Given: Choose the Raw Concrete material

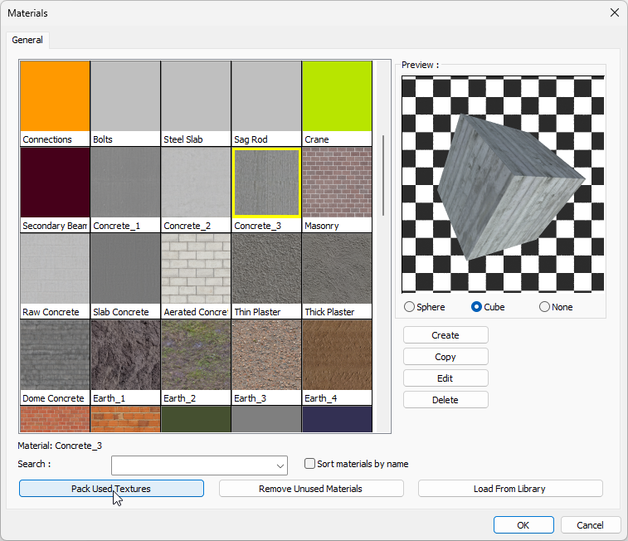Looking at the screenshot, I should point(55,269).
